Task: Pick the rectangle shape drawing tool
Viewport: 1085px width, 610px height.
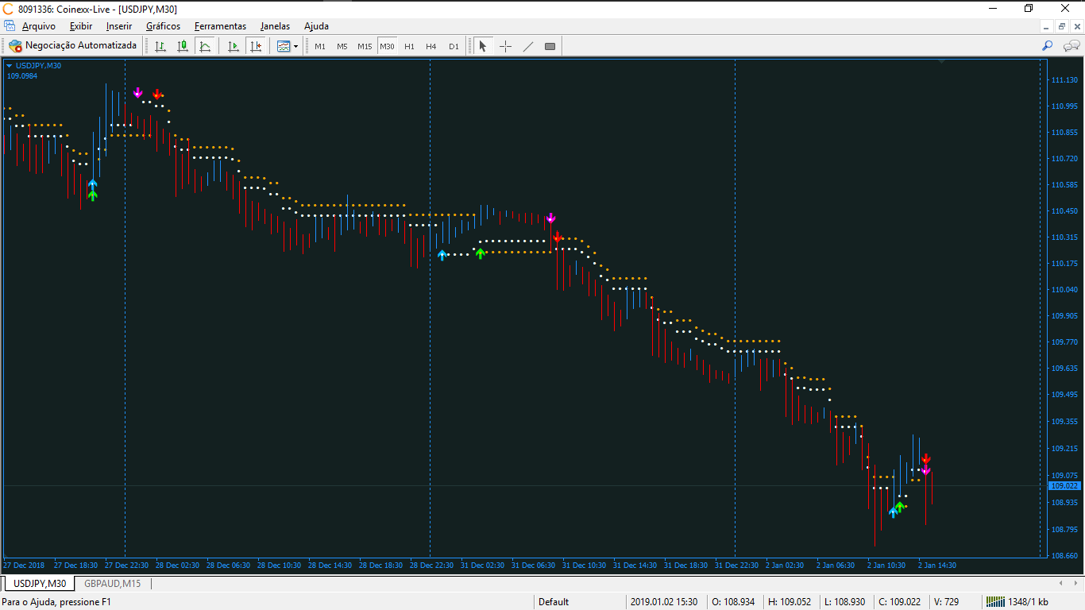Action: [550, 46]
